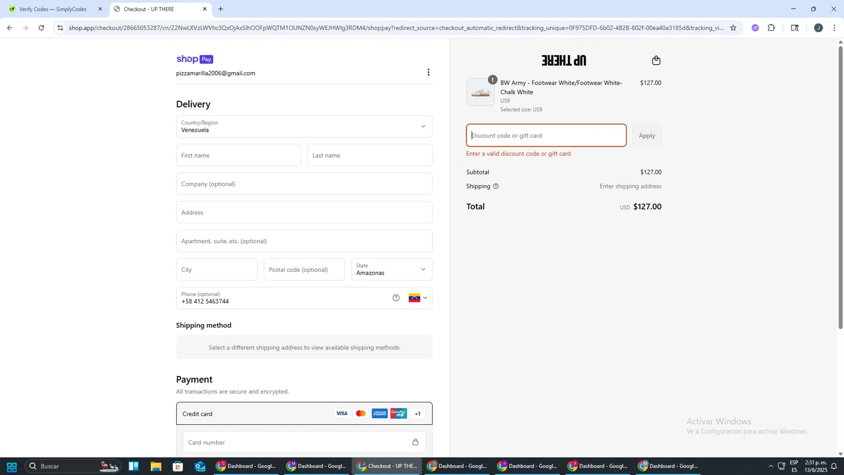The image size is (844, 475).
Task: Click the browser address bar URL
Action: [x=396, y=28]
